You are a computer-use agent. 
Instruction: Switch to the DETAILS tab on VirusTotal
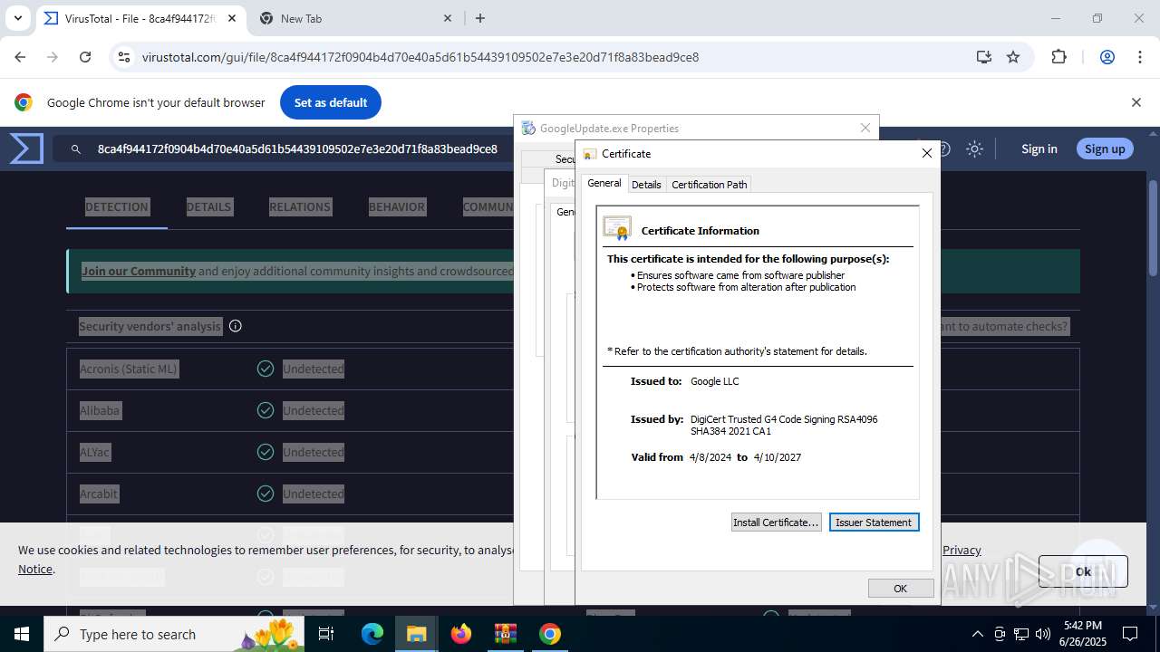click(x=208, y=206)
